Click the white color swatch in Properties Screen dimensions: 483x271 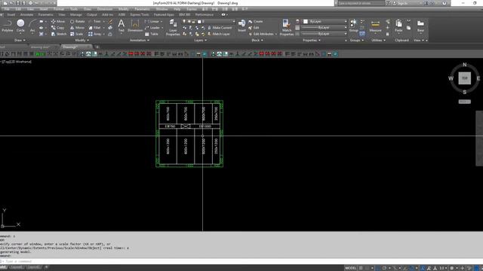point(305,22)
